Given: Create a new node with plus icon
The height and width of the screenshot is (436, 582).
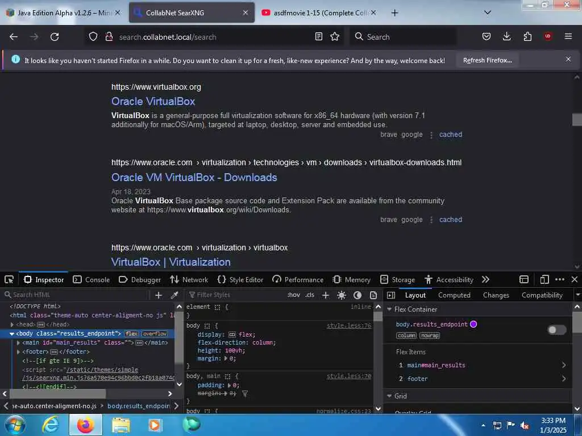Looking at the screenshot, I should (159, 295).
